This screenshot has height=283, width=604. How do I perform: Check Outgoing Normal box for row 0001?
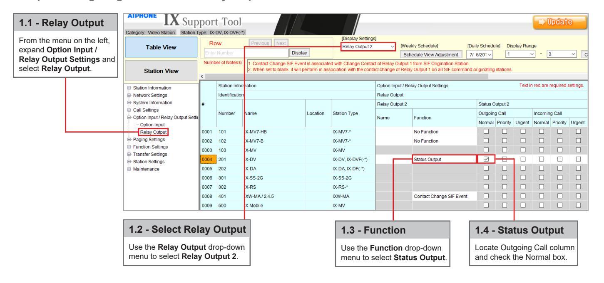coord(486,132)
